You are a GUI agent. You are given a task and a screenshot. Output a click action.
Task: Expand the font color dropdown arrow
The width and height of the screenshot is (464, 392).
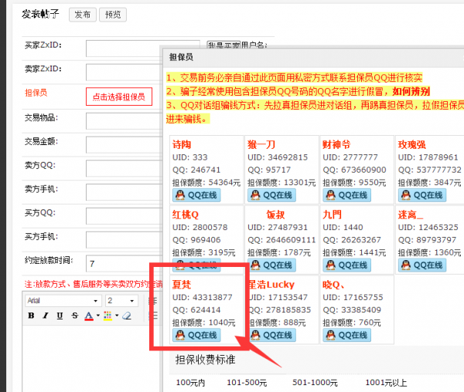98,316
